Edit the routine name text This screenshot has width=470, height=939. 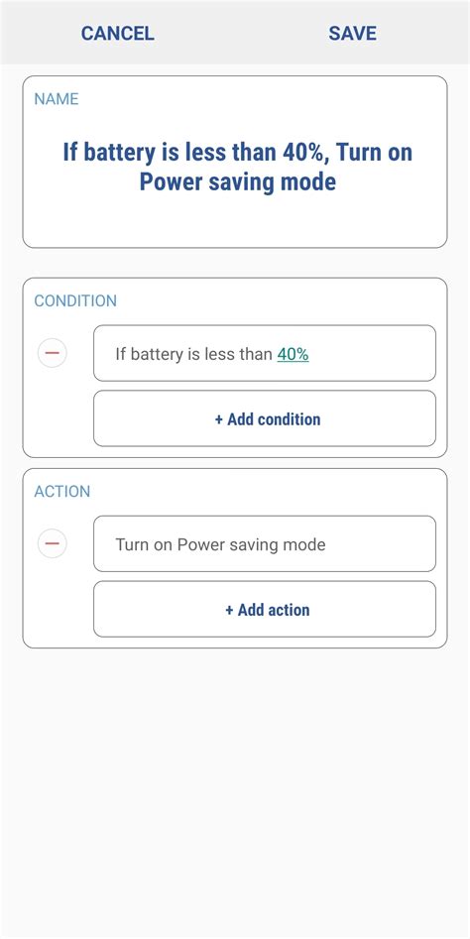pos(237,167)
